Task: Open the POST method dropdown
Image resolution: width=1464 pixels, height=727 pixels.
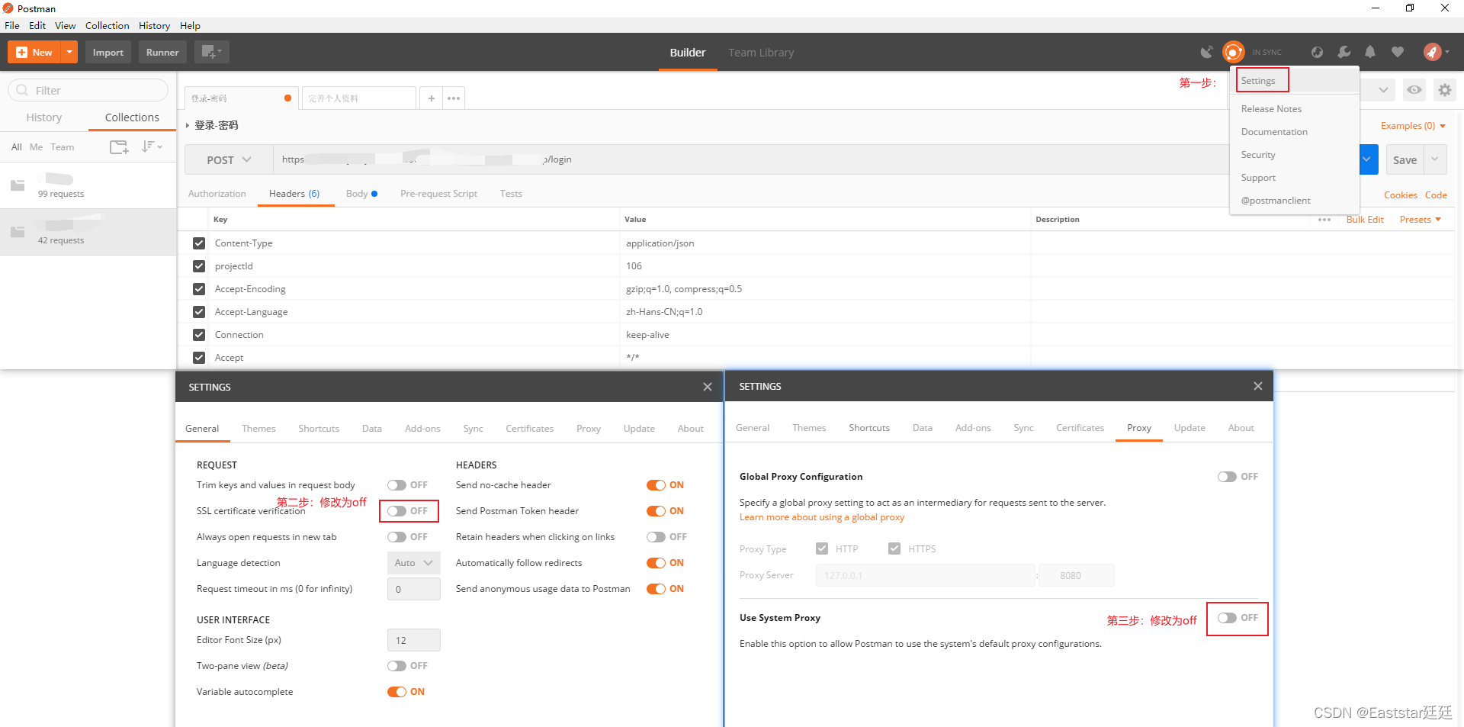Action: 229,159
